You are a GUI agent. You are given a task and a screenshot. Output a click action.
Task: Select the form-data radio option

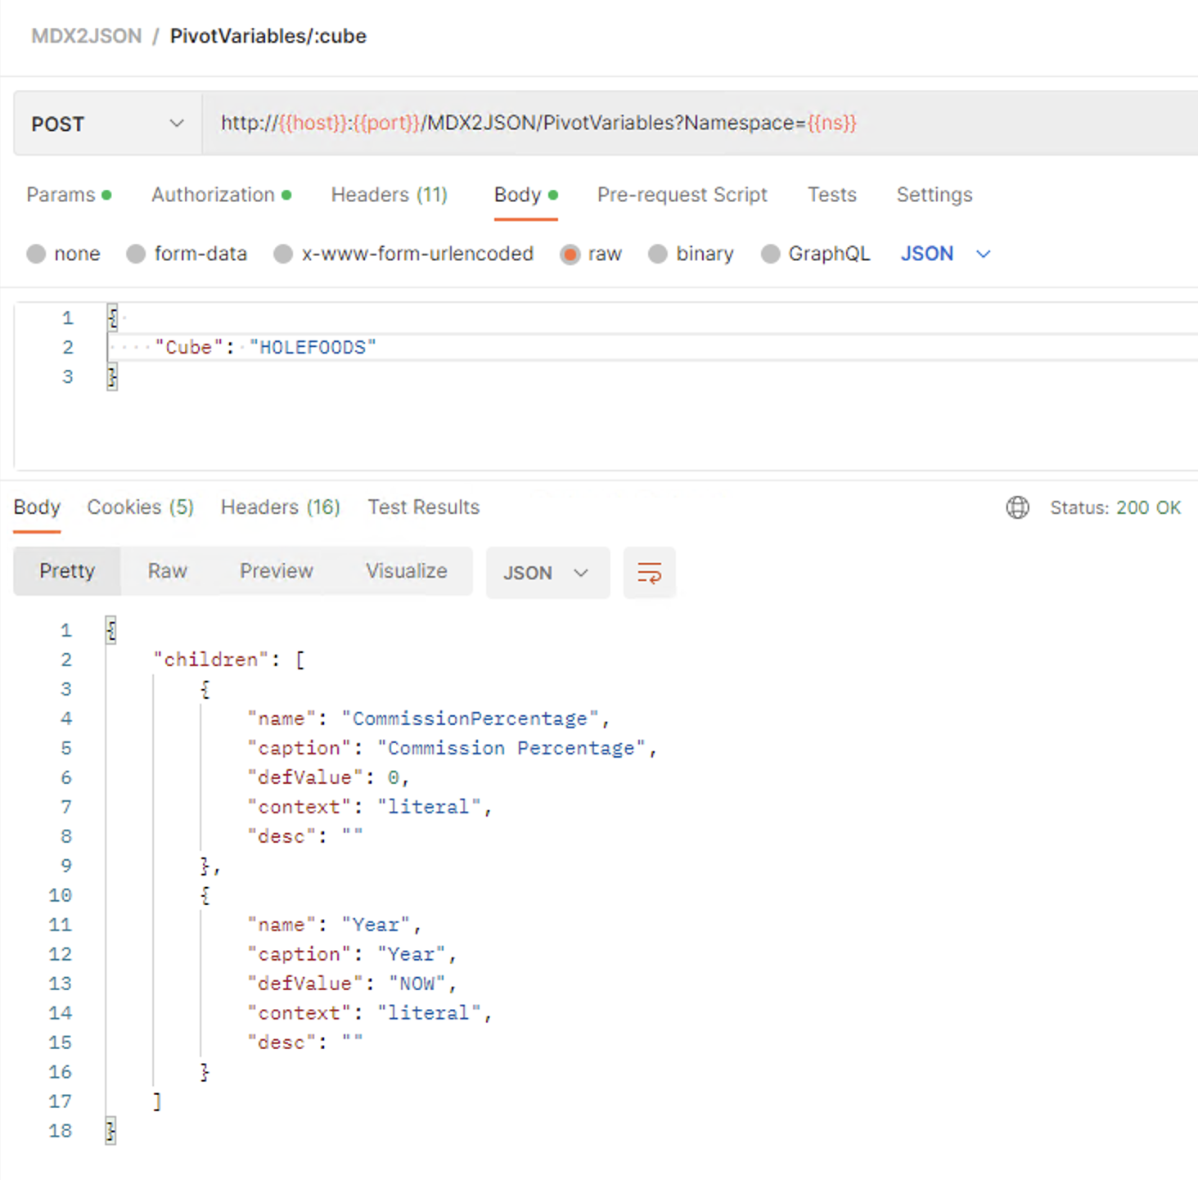136,254
